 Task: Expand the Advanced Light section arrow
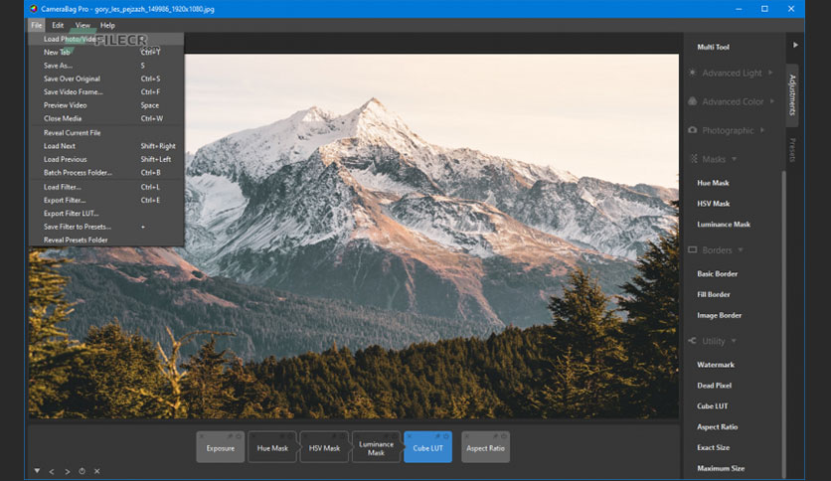(770, 73)
